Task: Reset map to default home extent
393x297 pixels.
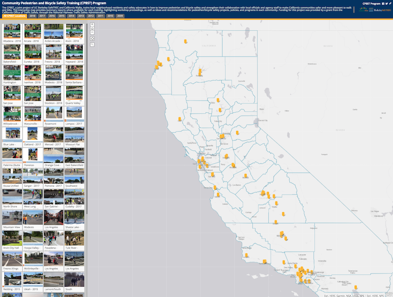Action: [x=92, y=28]
